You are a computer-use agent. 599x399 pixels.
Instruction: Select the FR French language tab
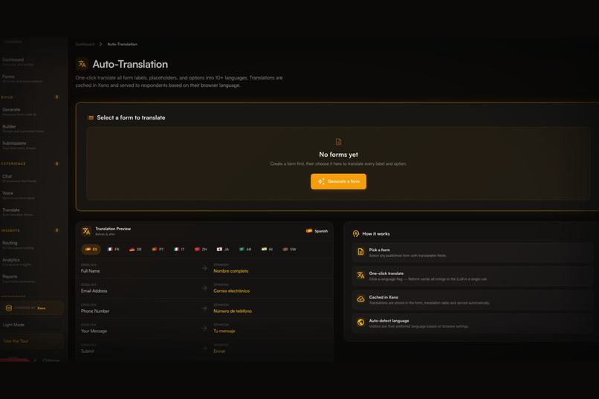pos(113,250)
